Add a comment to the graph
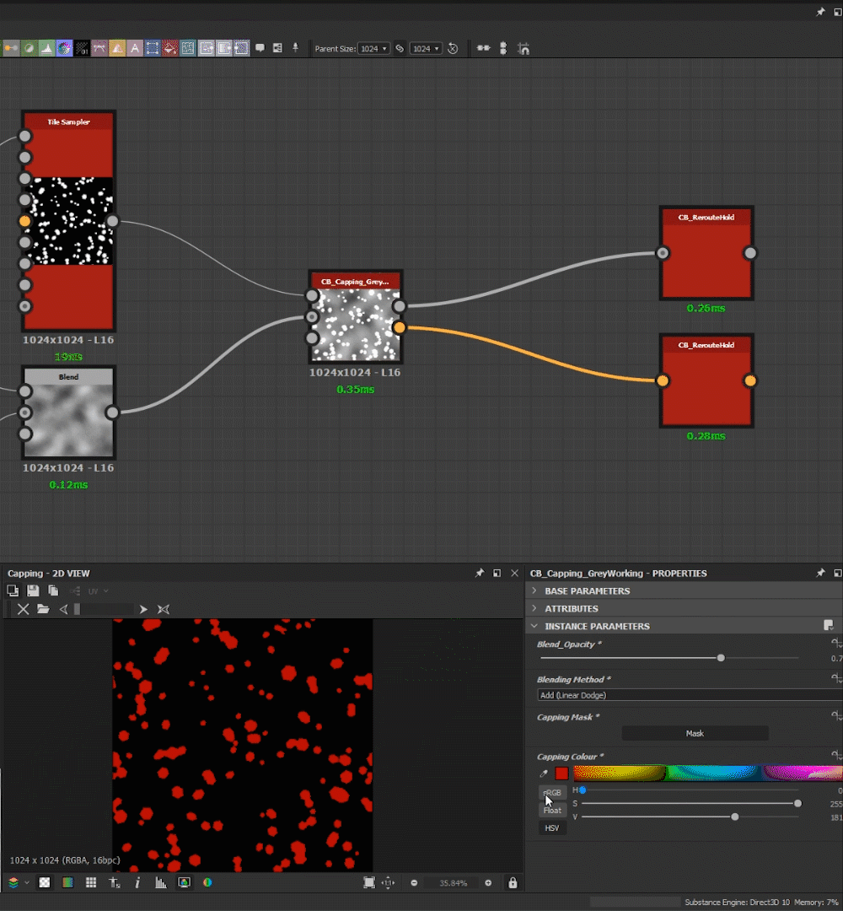 point(260,48)
